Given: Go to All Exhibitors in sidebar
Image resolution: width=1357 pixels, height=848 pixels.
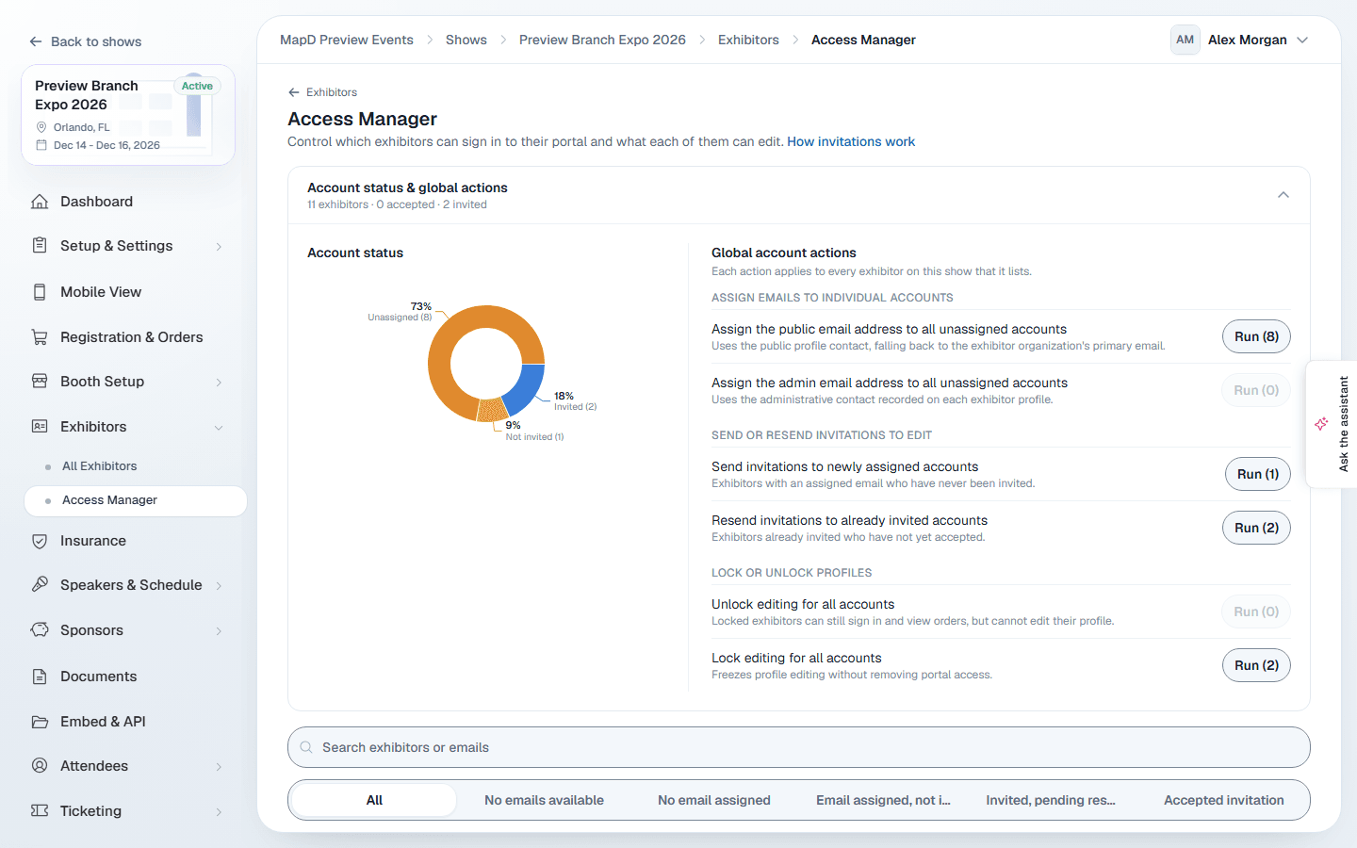Looking at the screenshot, I should pos(99,466).
